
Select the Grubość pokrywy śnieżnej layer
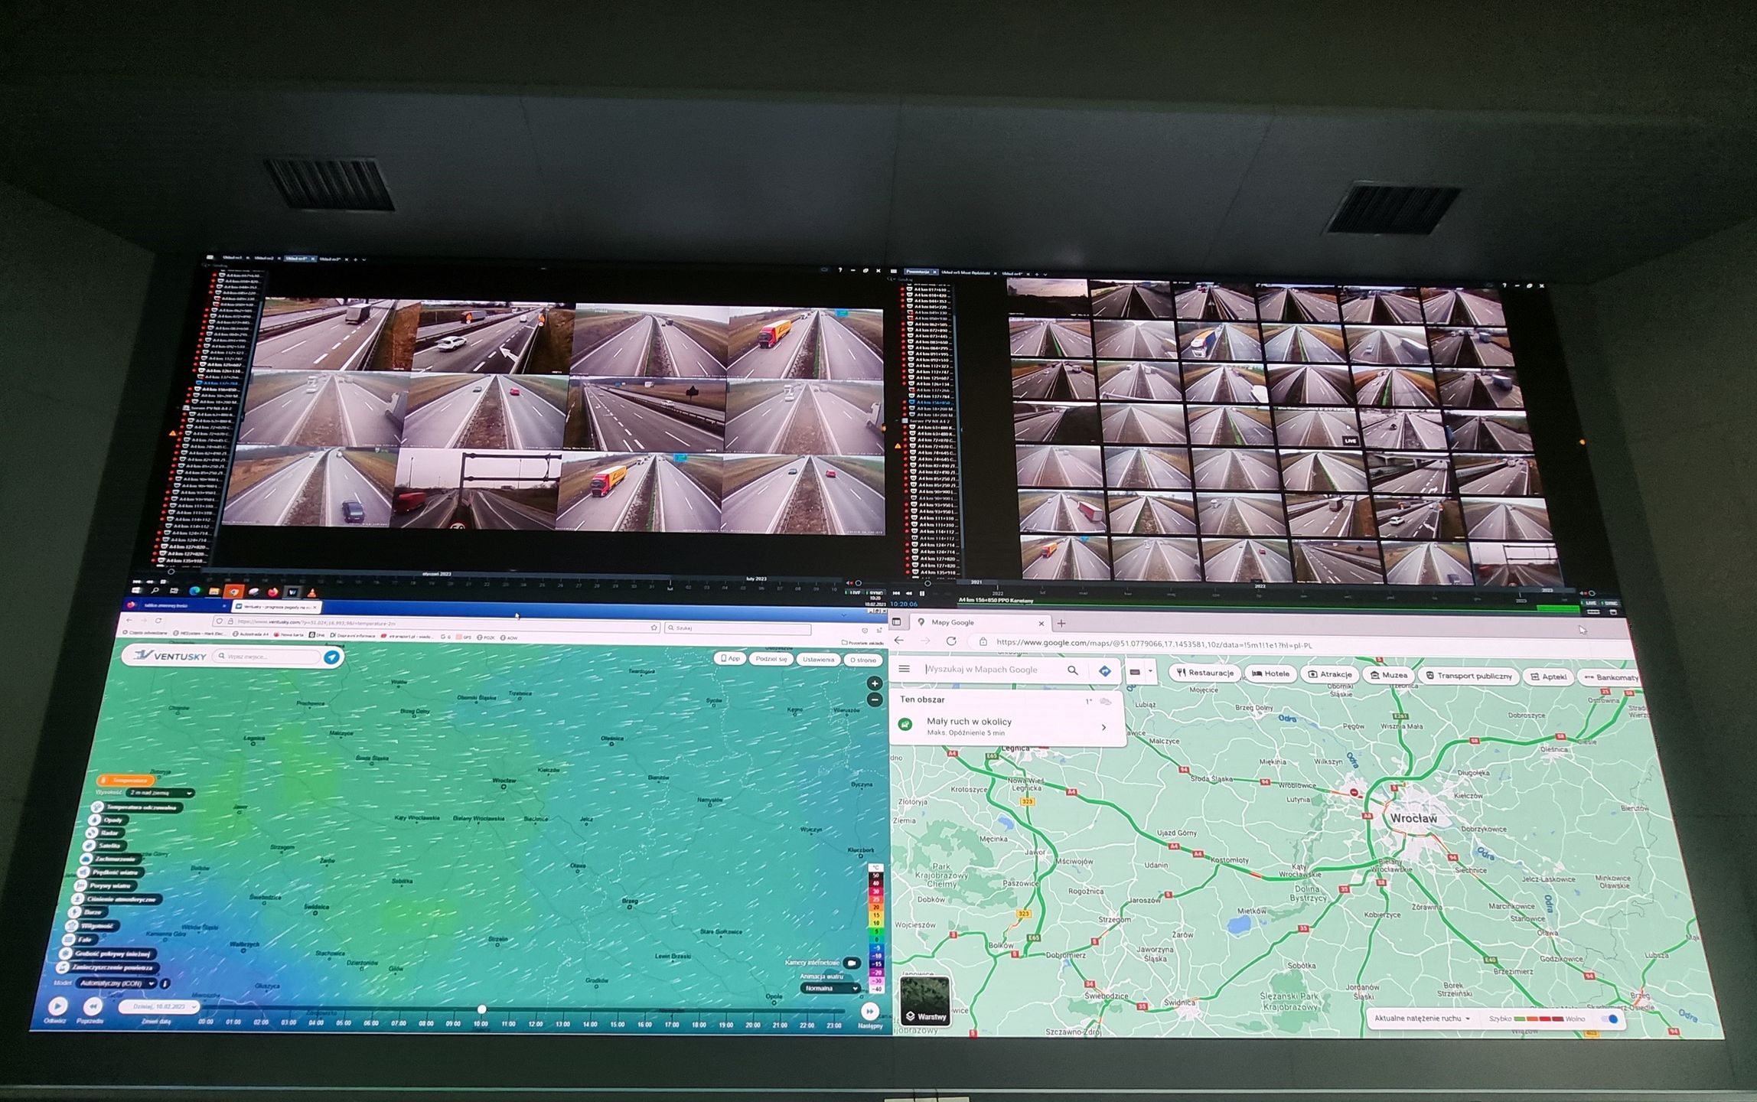[x=107, y=954]
